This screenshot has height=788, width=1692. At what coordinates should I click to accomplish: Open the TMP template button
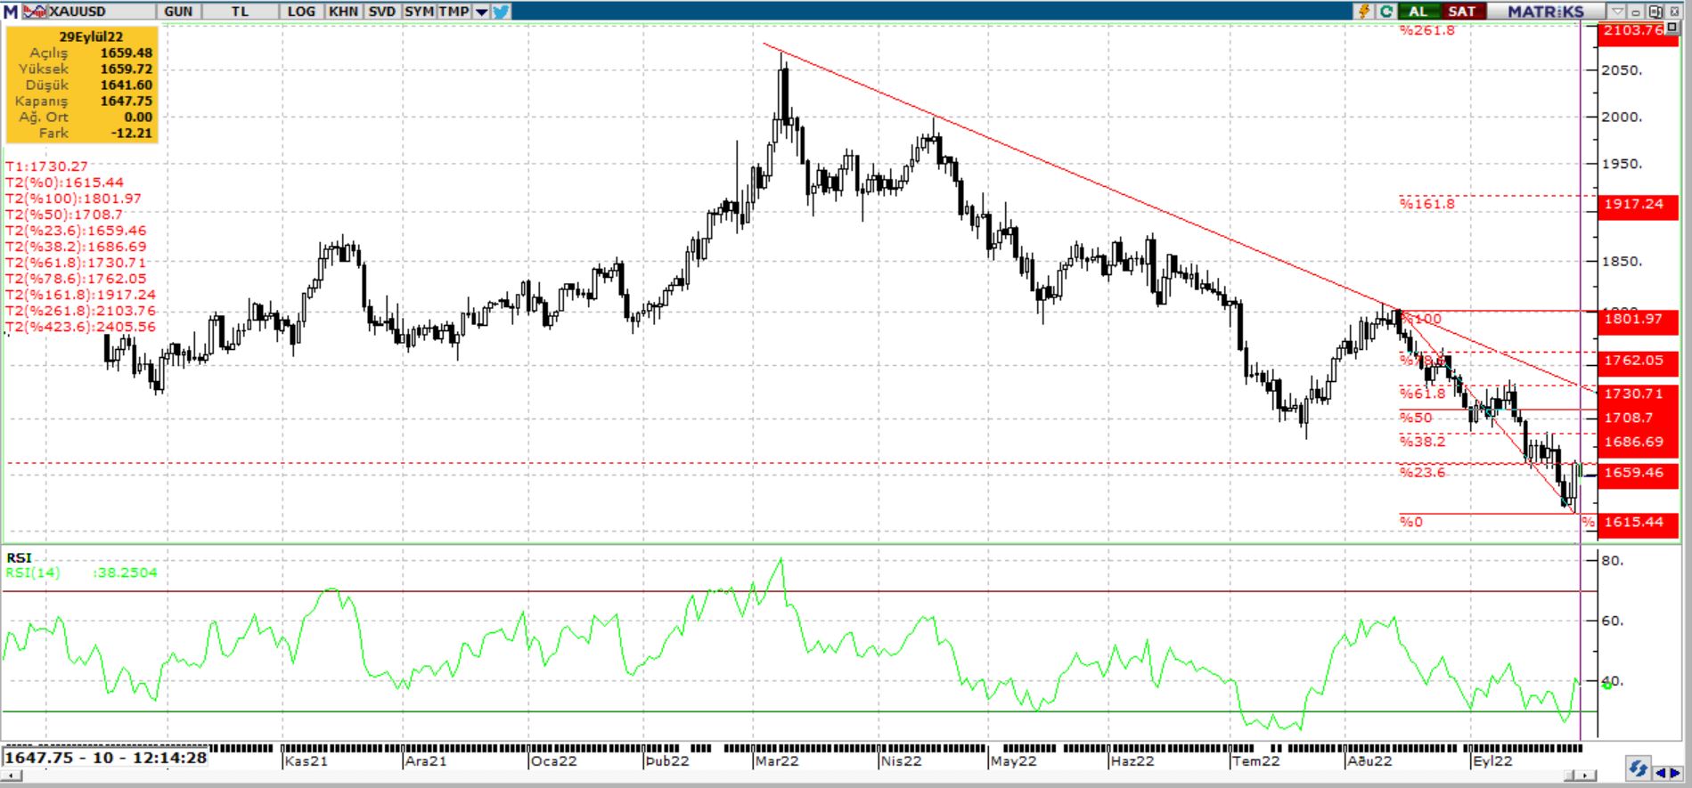point(454,12)
